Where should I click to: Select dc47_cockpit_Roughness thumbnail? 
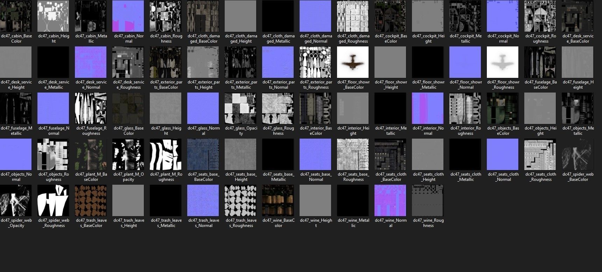coord(540,16)
